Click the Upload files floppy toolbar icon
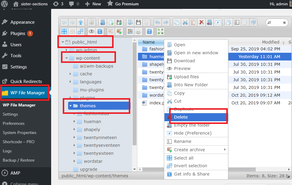This screenshot has width=292, height=185. (119, 23)
